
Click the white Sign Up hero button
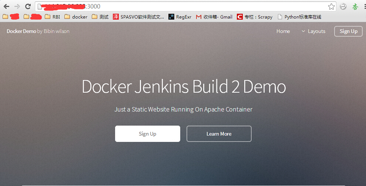coord(148,134)
